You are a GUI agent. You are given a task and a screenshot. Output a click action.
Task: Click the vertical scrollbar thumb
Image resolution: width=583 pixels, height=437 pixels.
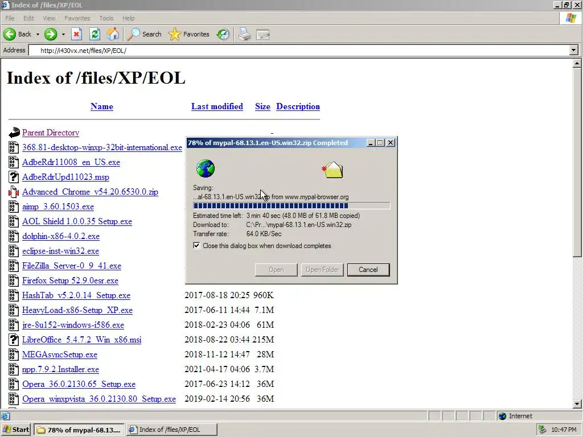point(577,162)
